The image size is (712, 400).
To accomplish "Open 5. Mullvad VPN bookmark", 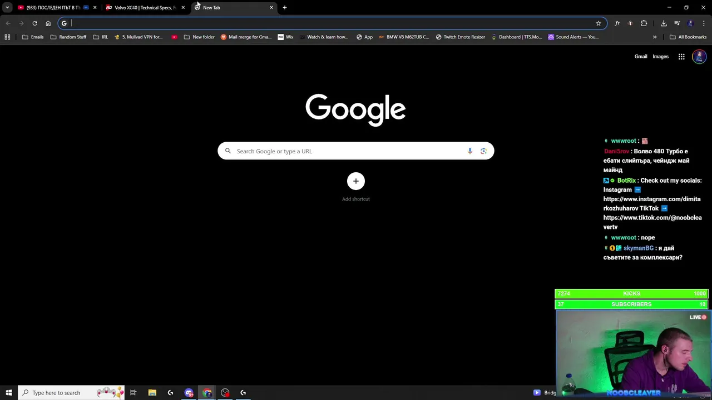I will tap(138, 37).
